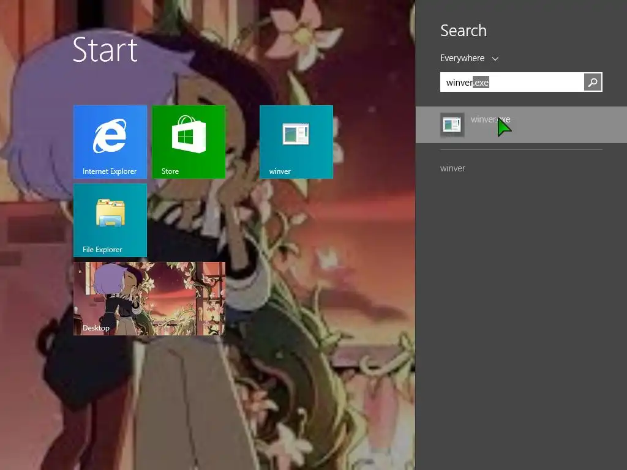Viewport: 627px width, 470px height.
Task: Click the Start heading text
Action: click(105, 50)
